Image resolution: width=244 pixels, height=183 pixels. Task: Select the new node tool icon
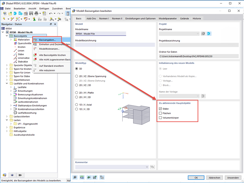pyautogui.click(x=4, y=19)
